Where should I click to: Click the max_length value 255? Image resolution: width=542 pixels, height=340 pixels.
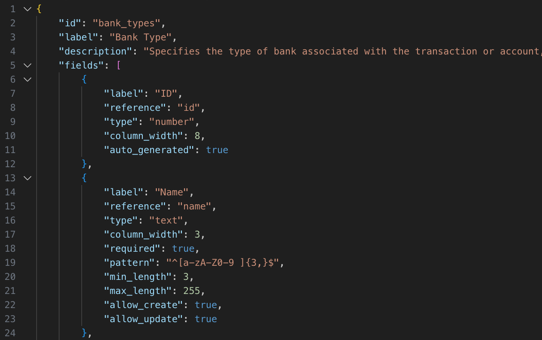[192, 291]
